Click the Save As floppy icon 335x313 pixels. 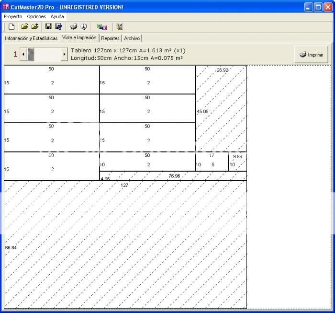tap(58, 27)
